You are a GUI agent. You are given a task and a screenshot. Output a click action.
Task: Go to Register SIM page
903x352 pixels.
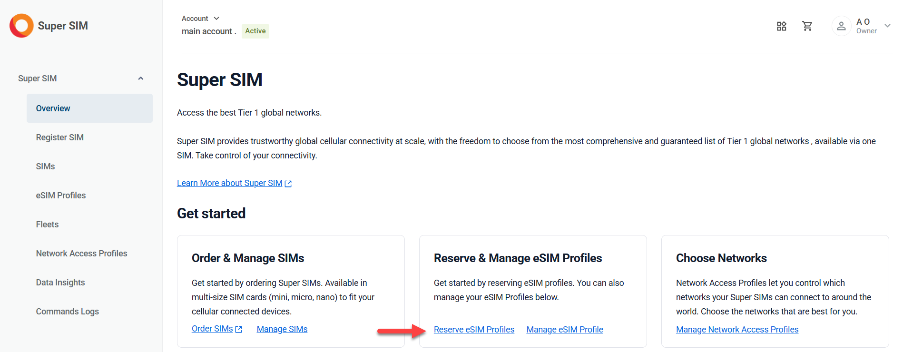tap(60, 137)
